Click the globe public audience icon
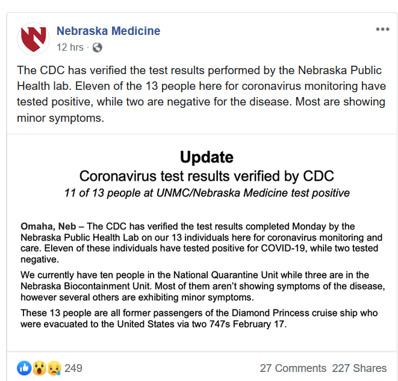The width and height of the screenshot is (398, 381). point(97,47)
